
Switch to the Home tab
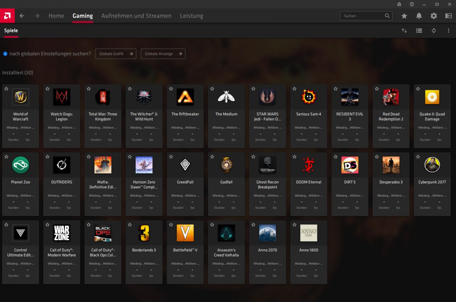pos(56,16)
